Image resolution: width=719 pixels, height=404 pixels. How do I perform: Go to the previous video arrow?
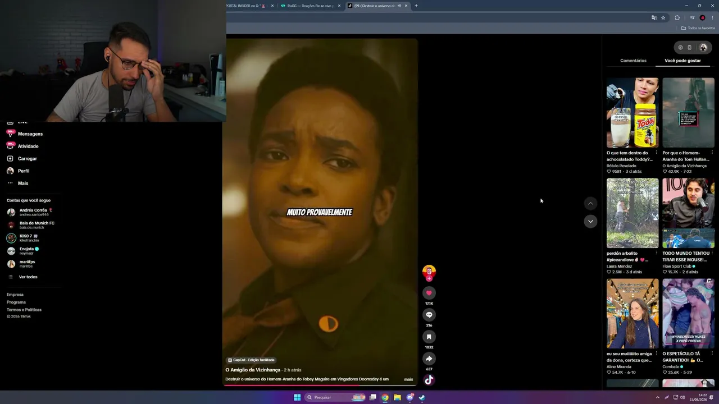point(590,203)
